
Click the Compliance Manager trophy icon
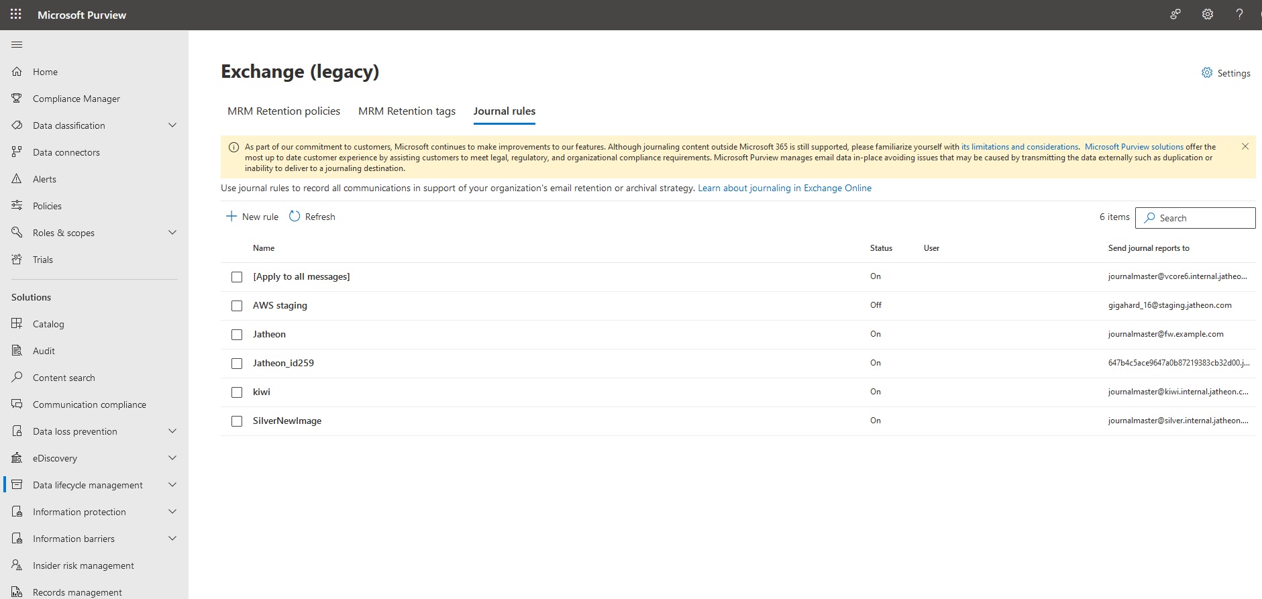click(17, 99)
